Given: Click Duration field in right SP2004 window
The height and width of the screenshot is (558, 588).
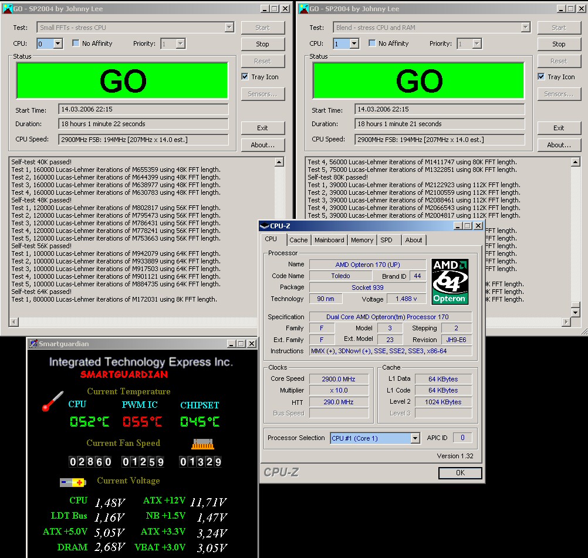Looking at the screenshot, I should 440,124.
